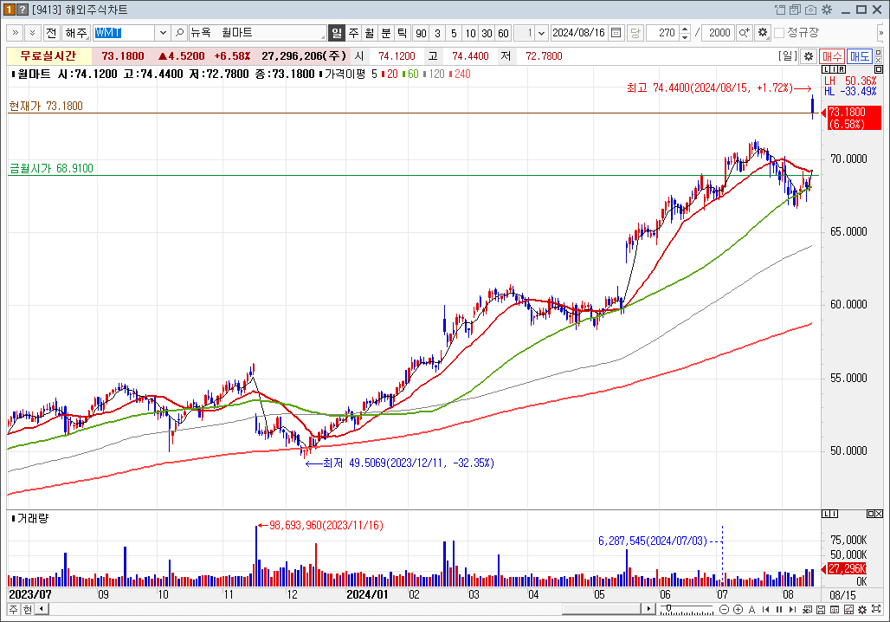Expand the WMT symbol dropdown

tap(163, 33)
